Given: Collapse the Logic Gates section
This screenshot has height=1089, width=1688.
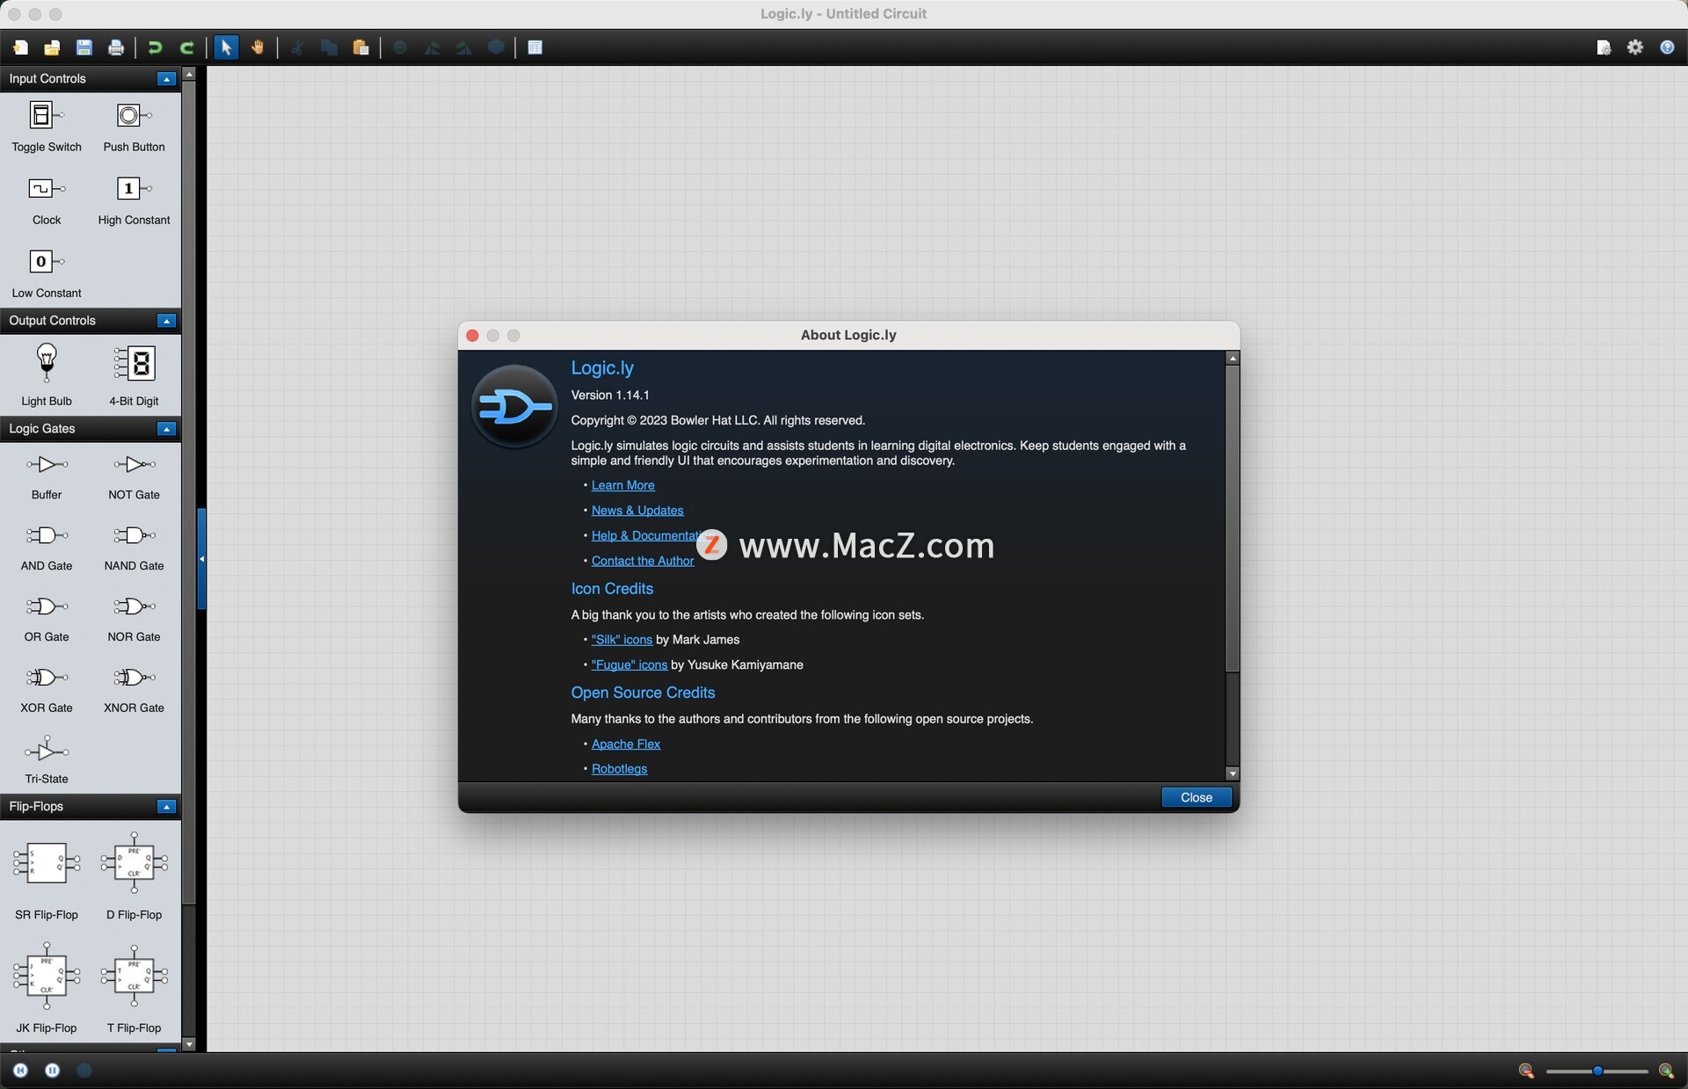Looking at the screenshot, I should point(166,429).
